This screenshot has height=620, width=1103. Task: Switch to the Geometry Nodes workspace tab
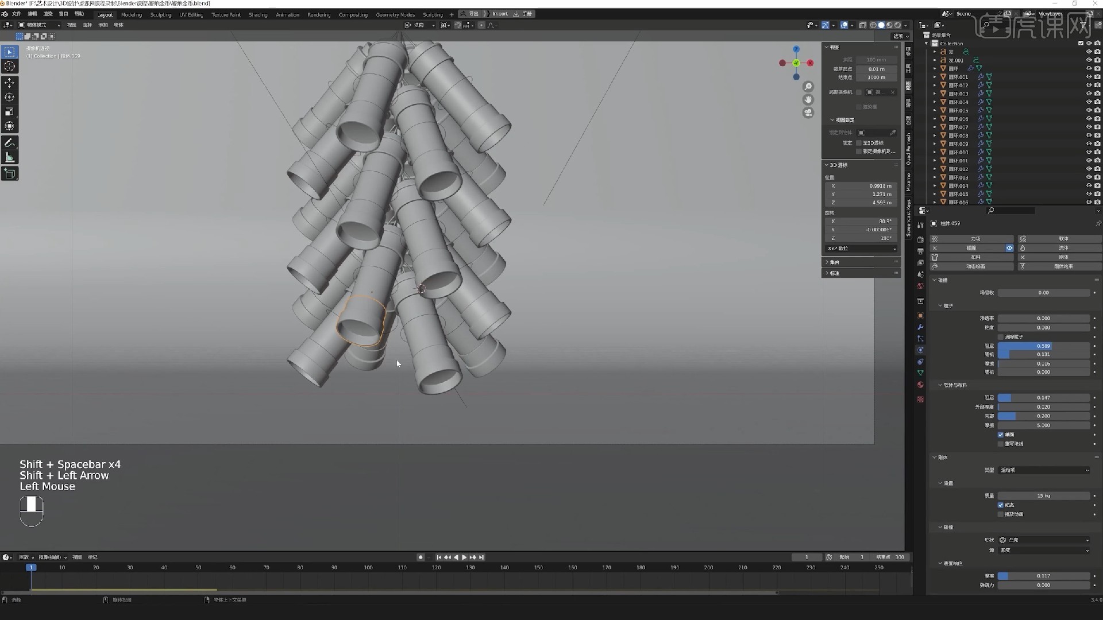[x=395, y=15]
